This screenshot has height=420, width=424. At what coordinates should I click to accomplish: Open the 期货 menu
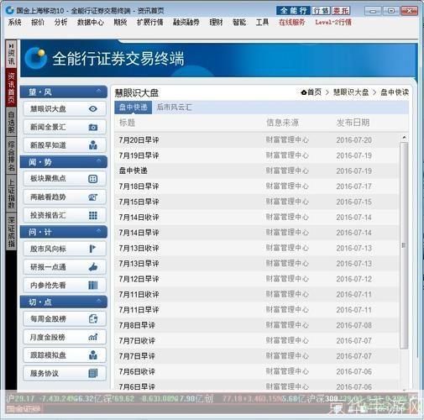tap(120, 22)
